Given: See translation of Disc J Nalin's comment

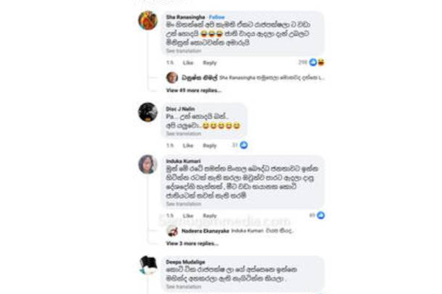Looking at the screenshot, I should pos(183,134).
